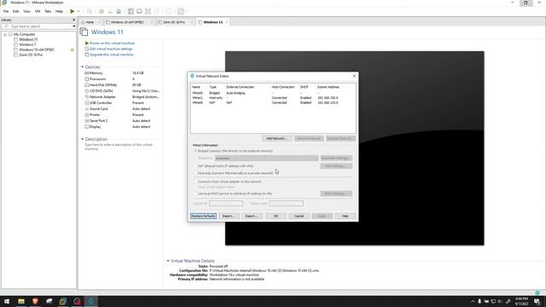
Task: Click Cancel in Virtual Network Editor
Action: (x=299, y=216)
